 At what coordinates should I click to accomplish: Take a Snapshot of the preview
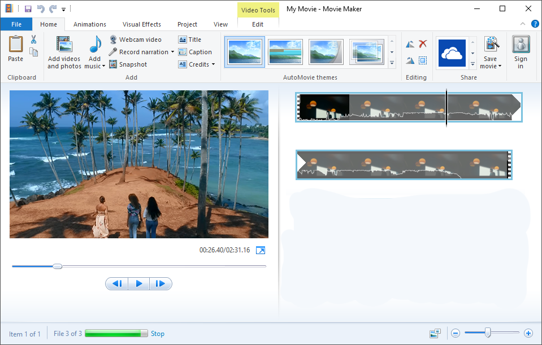point(112,64)
